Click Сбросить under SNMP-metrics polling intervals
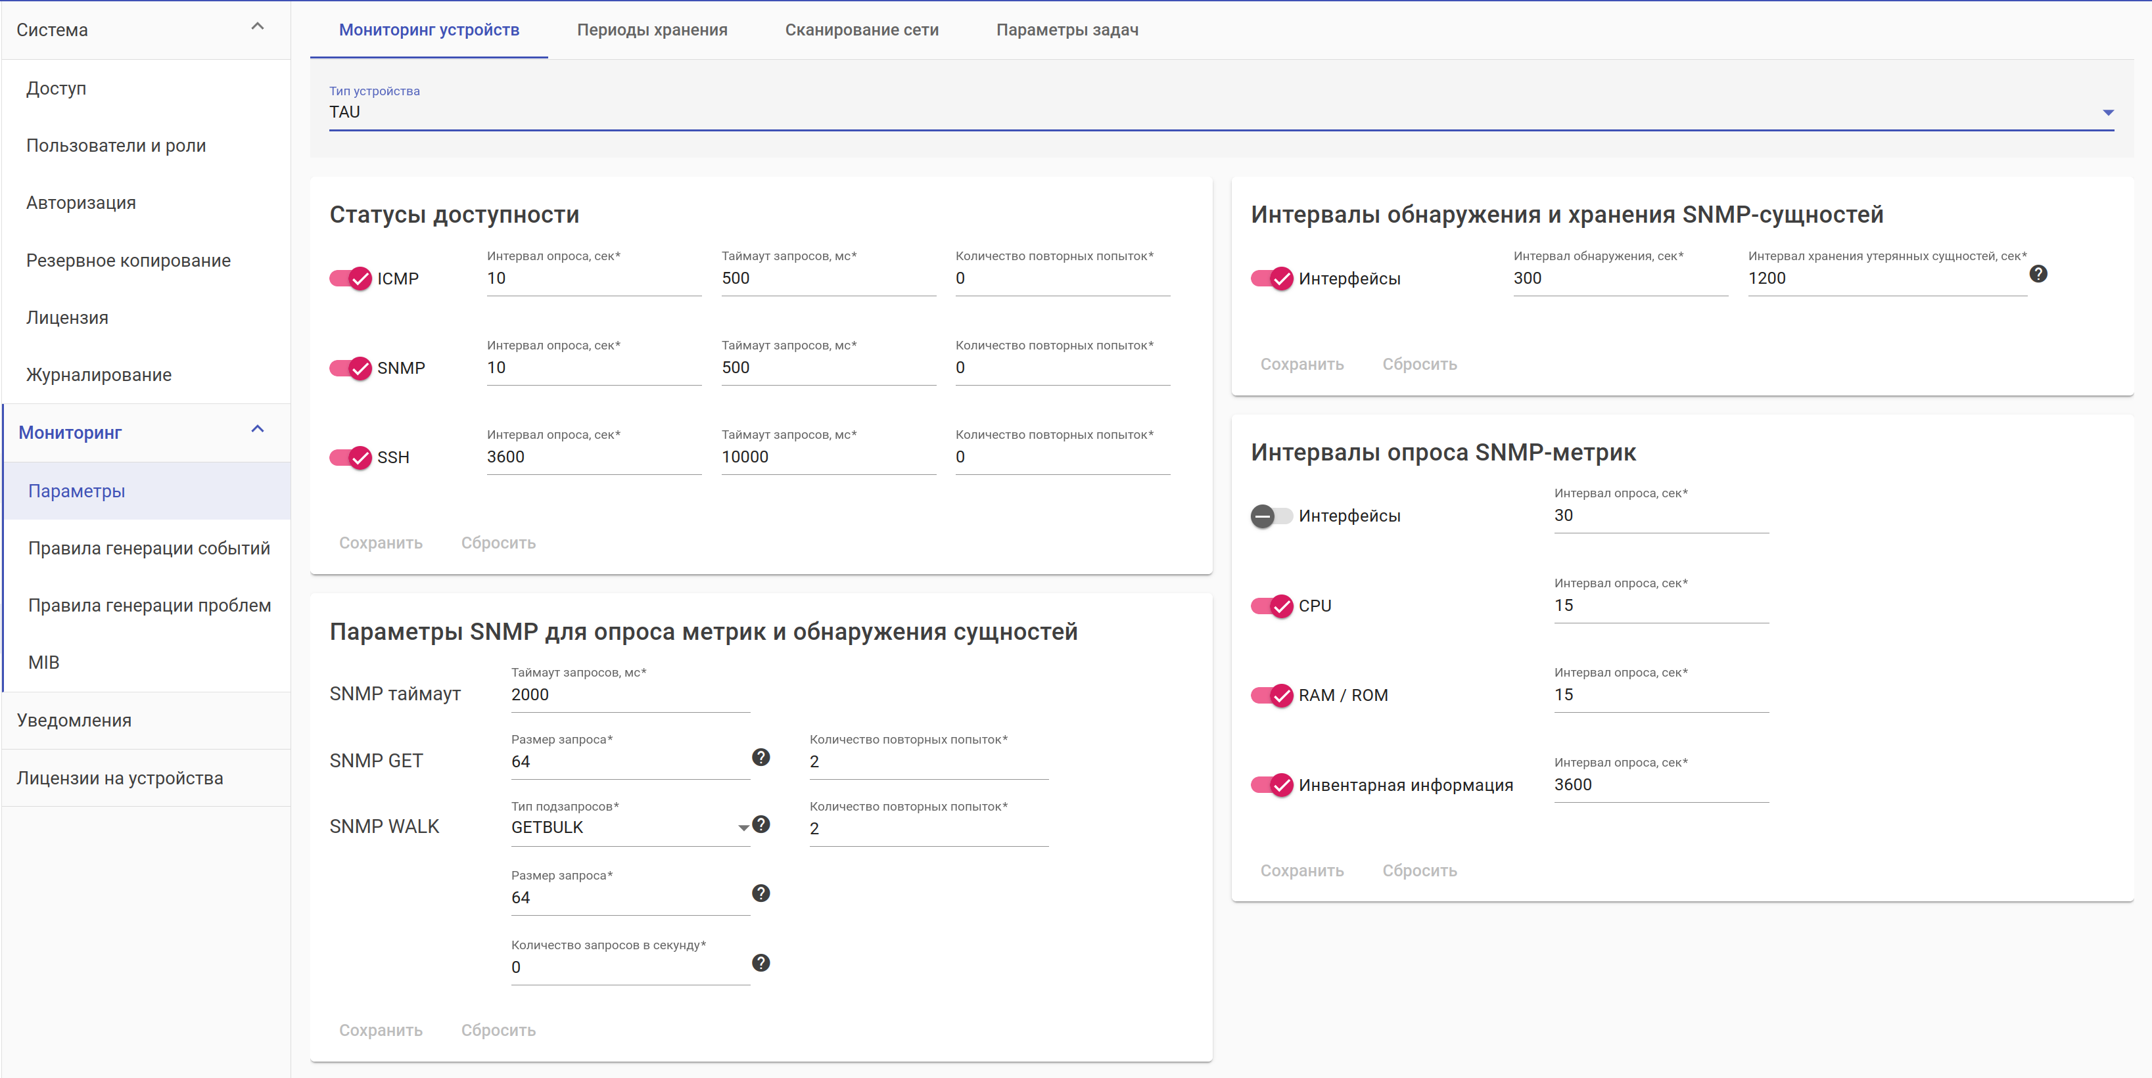The image size is (2152, 1078). pyautogui.click(x=1418, y=870)
